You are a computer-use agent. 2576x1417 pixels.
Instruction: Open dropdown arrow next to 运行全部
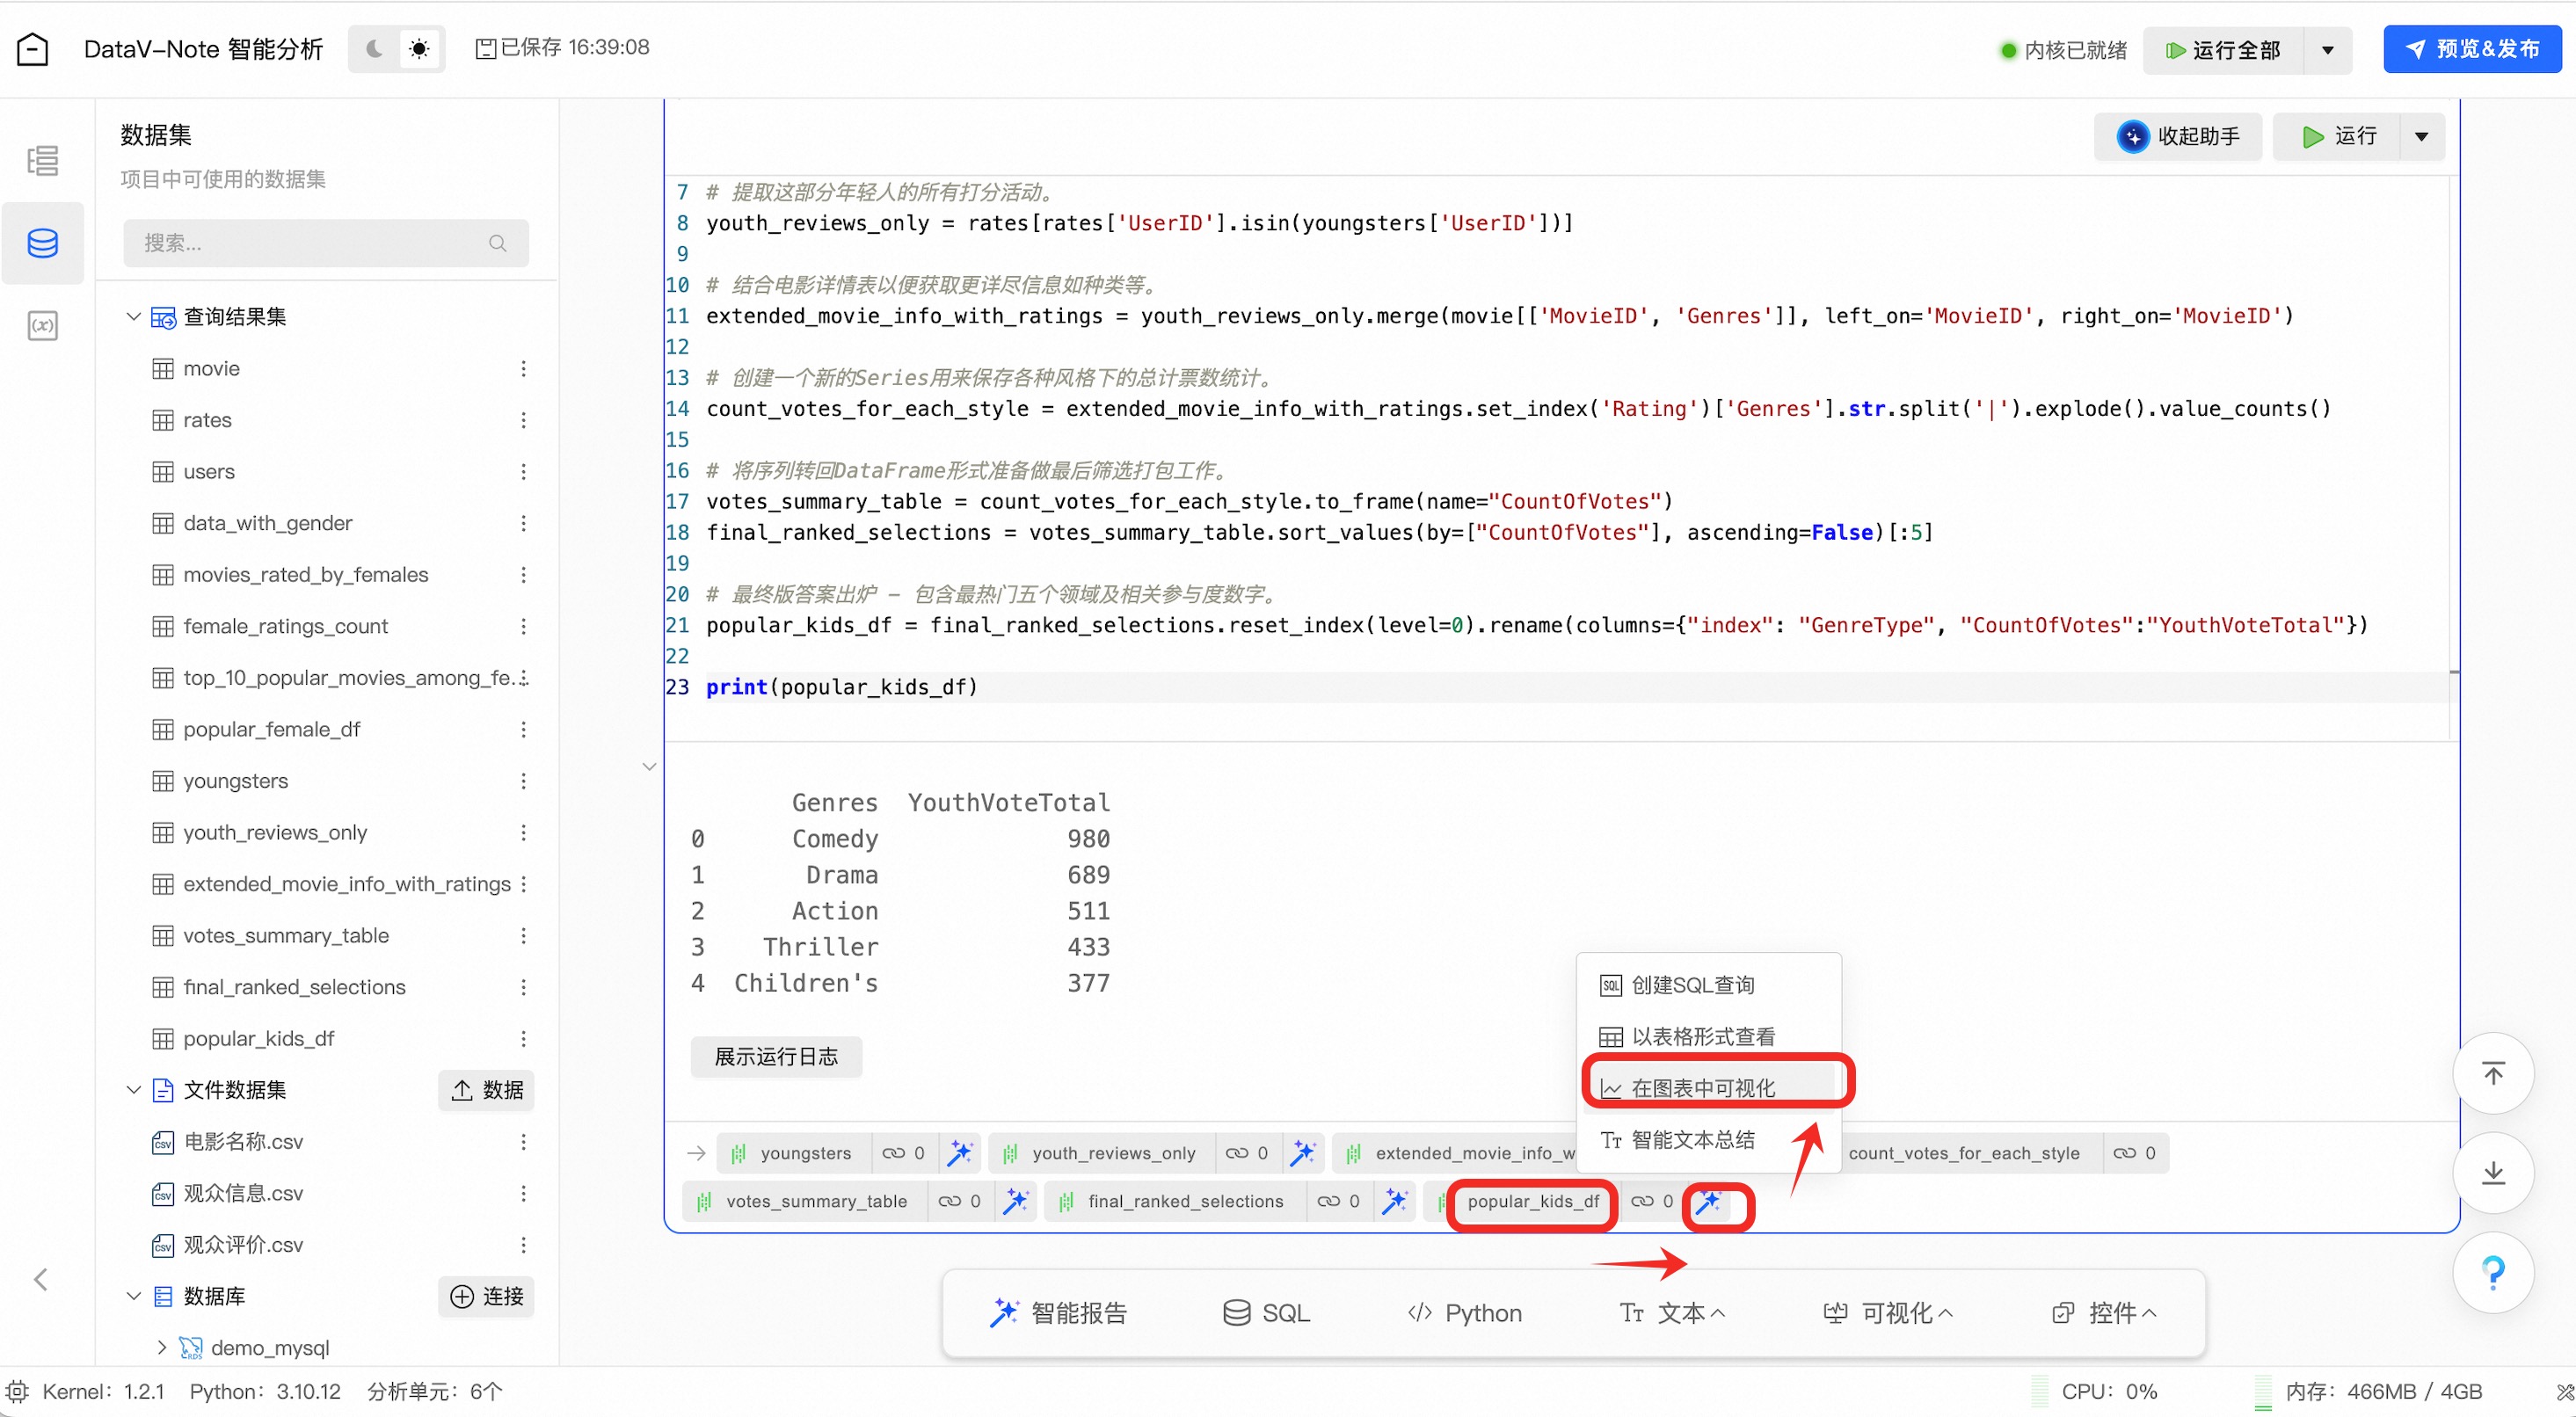coord(2327,50)
